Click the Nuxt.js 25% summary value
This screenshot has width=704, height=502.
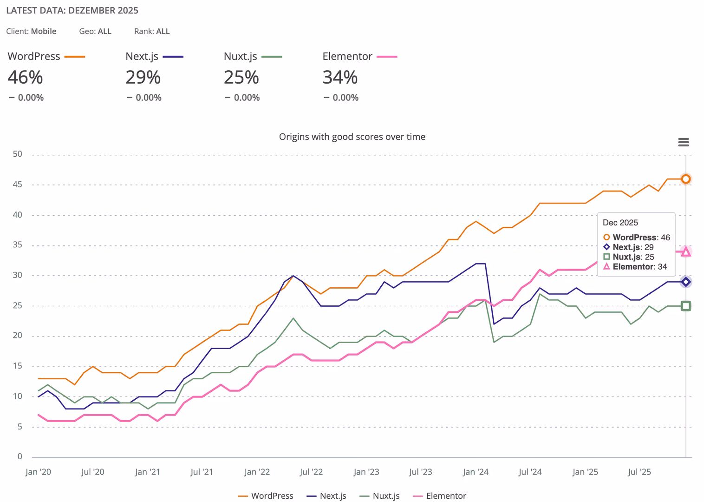pyautogui.click(x=241, y=77)
